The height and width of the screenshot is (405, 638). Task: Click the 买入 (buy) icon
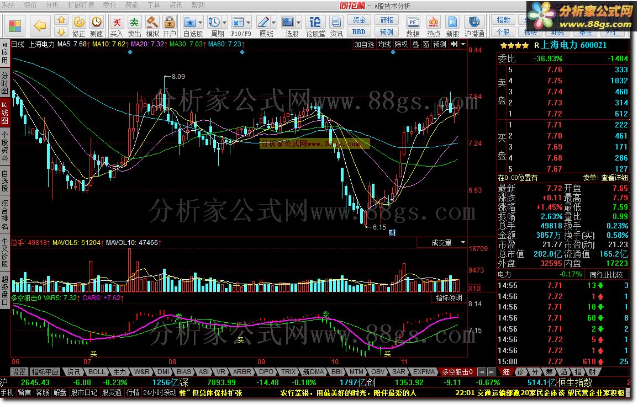[117, 26]
